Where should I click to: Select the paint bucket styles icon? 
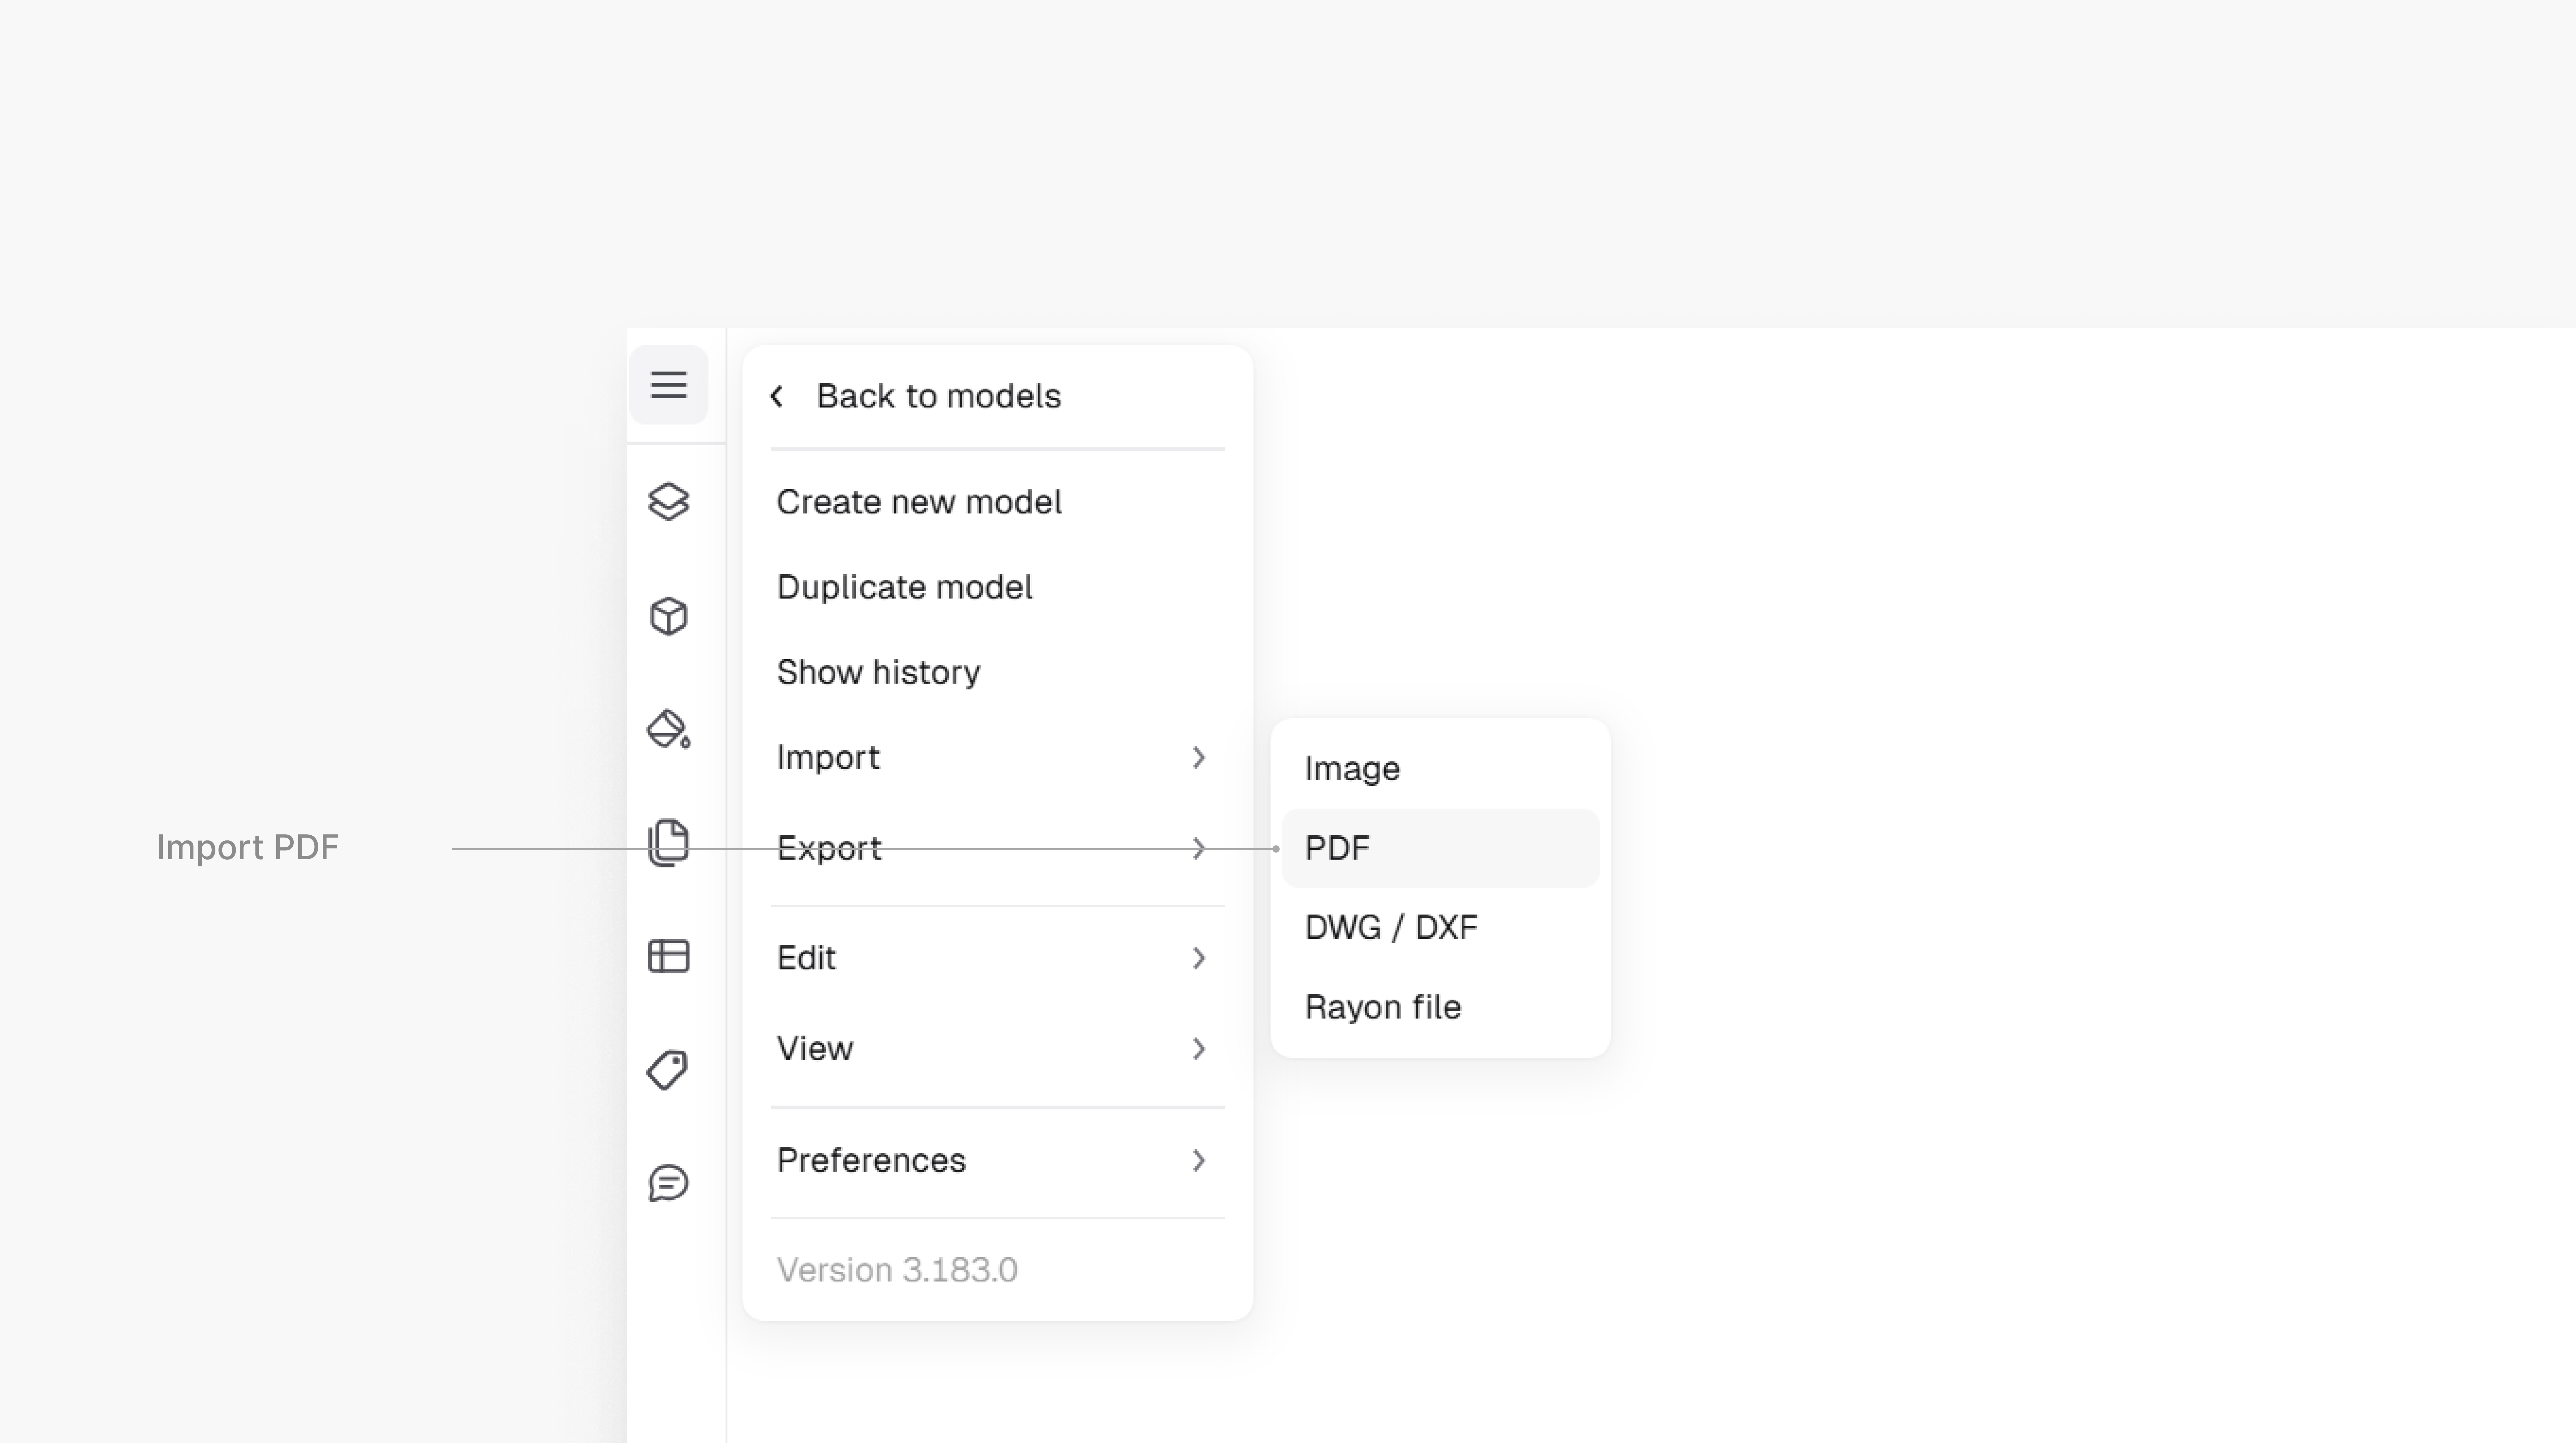668,729
